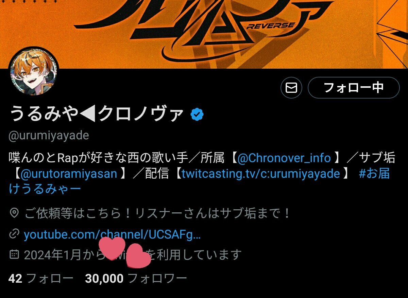The width and height of the screenshot is (408, 298).
Task: Open the #お届けうるみゃー hashtag
Action: coord(199,181)
